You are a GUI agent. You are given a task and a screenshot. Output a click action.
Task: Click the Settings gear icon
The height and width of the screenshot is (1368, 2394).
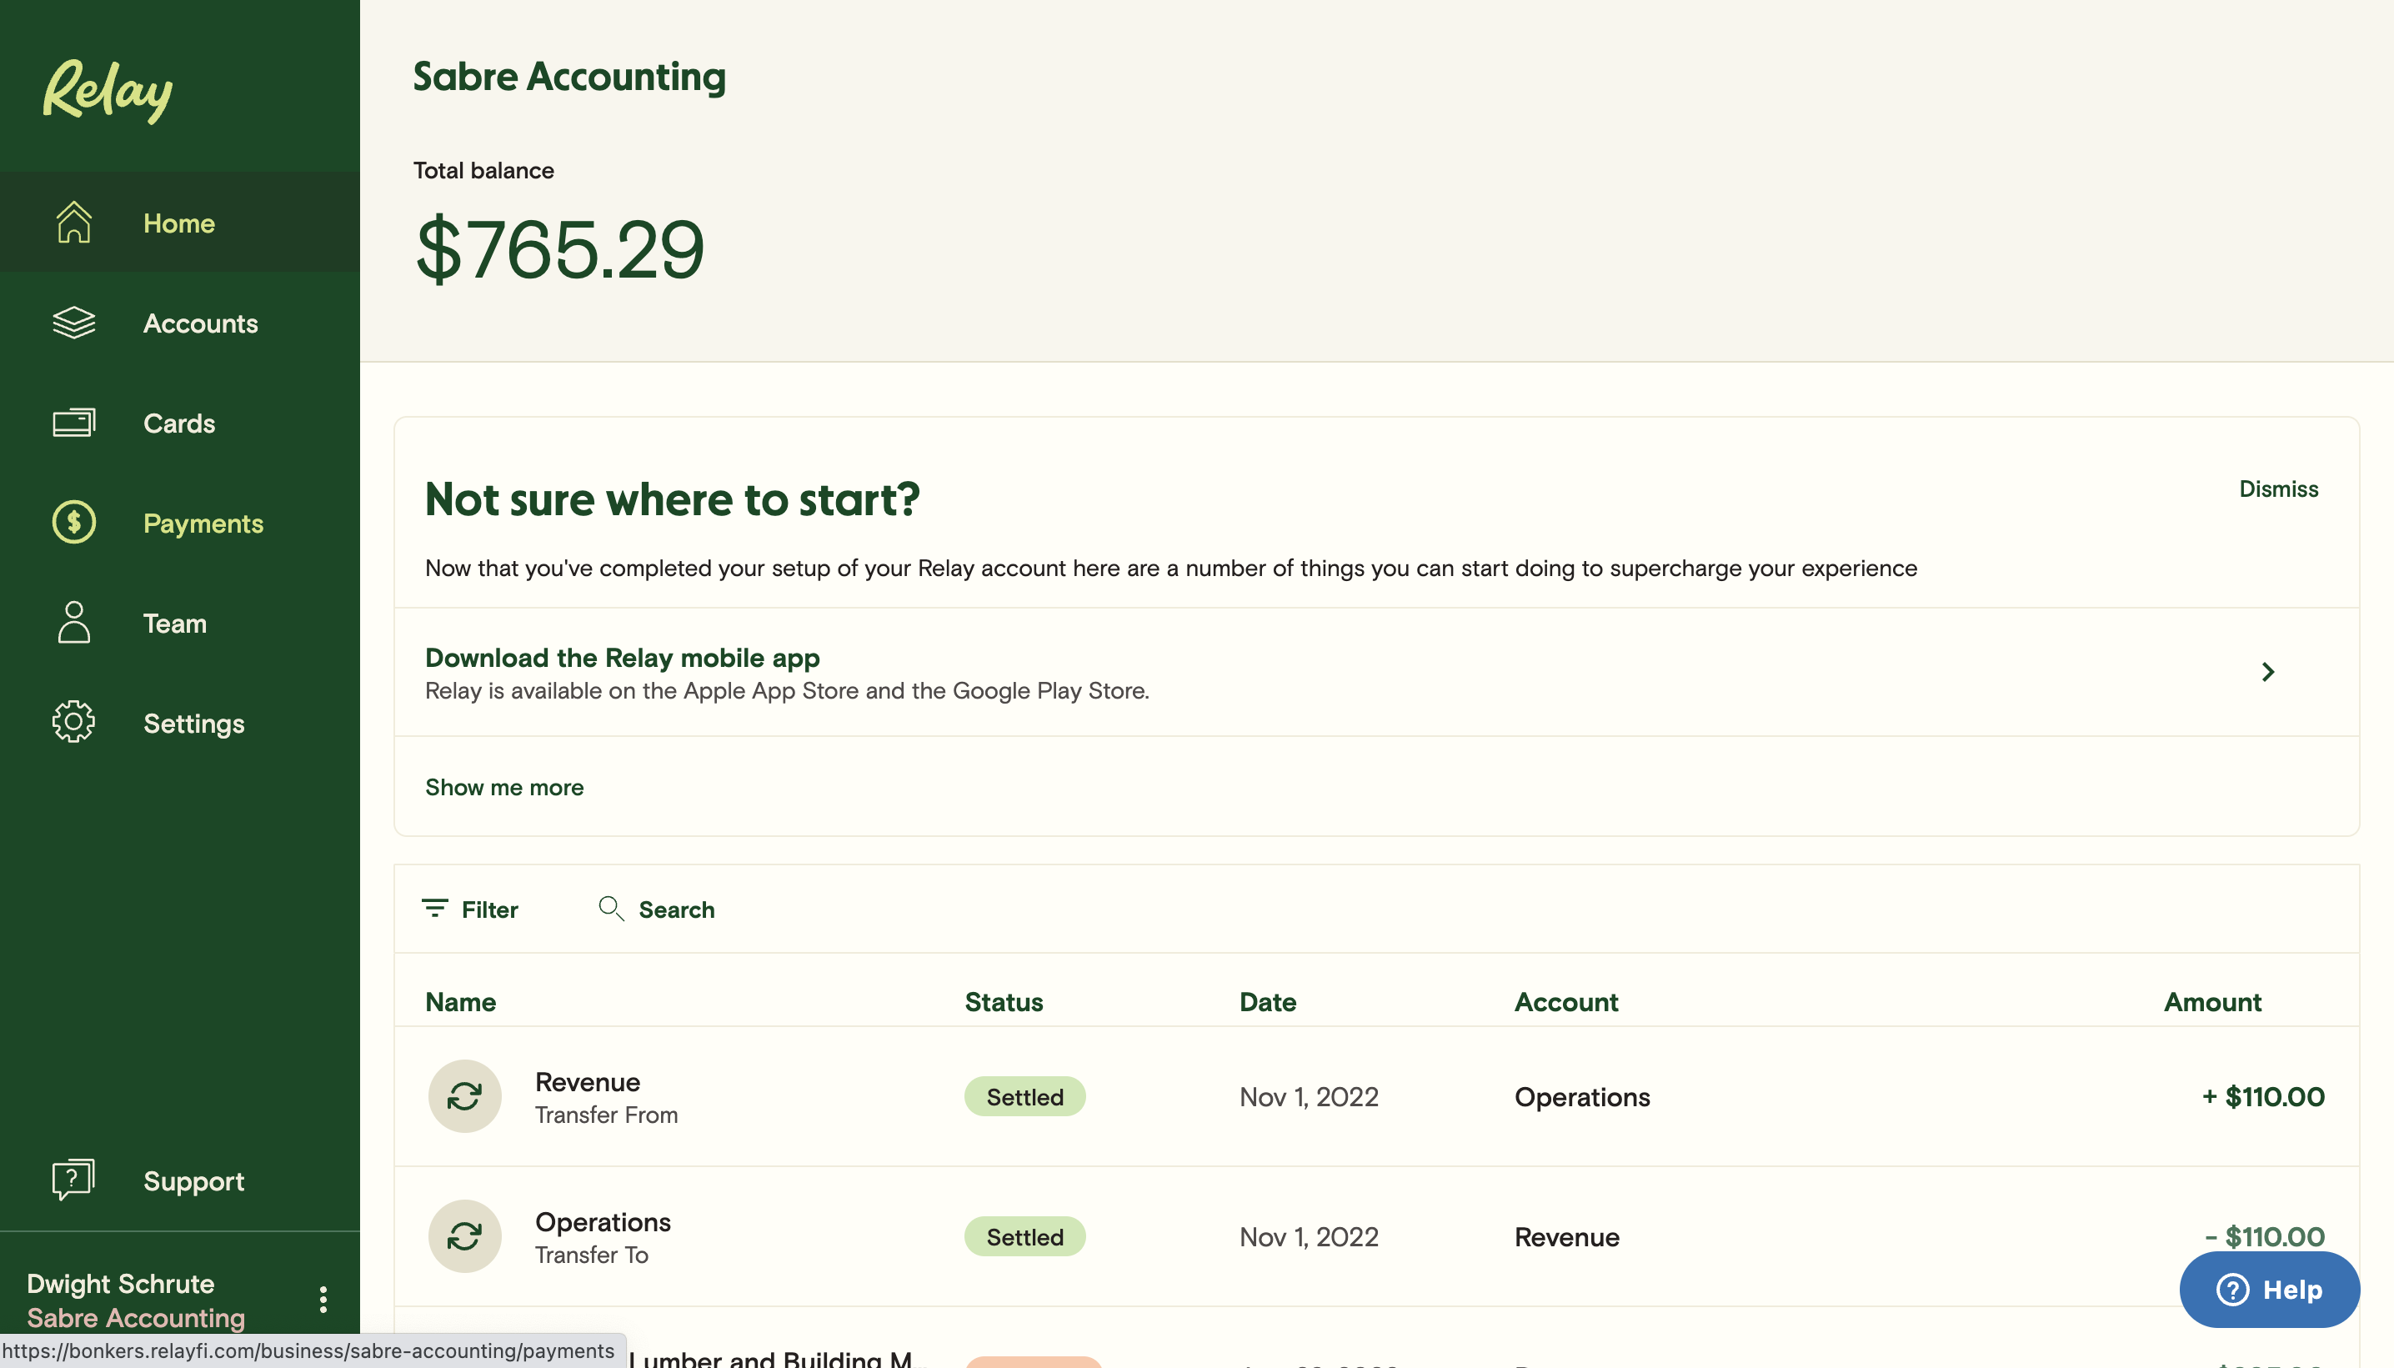click(x=73, y=723)
